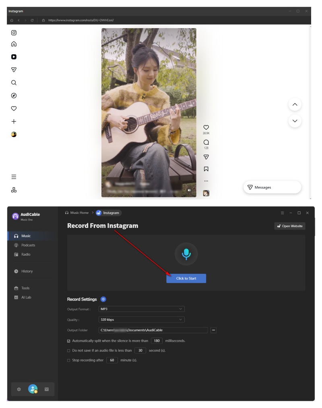Screen dimensions: 322x408
Task: Click the Output Folder path field
Action: pos(153,330)
